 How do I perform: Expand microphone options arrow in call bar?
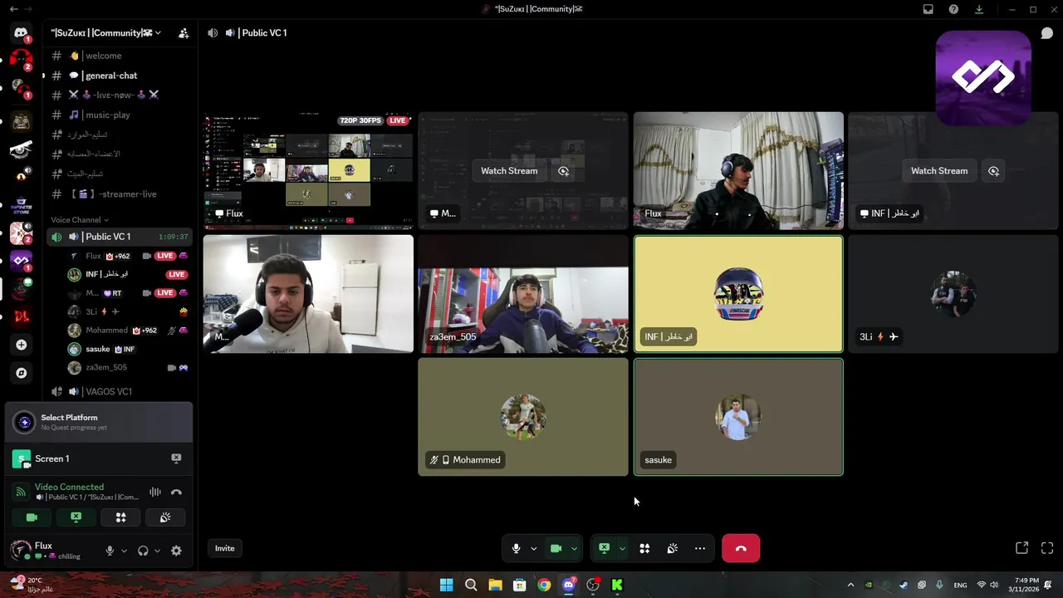click(534, 548)
